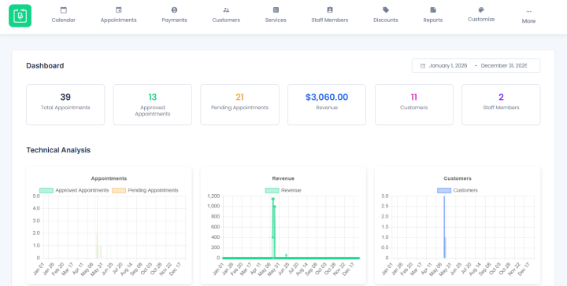Click the Reports document icon
The width and height of the screenshot is (567, 286).
(x=433, y=10)
